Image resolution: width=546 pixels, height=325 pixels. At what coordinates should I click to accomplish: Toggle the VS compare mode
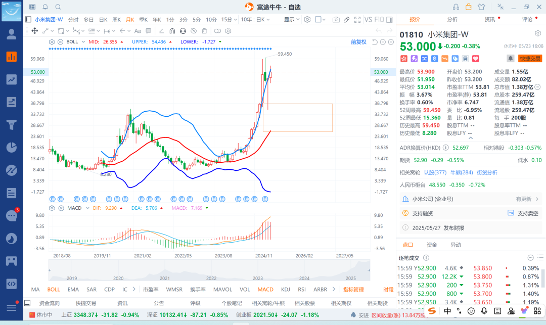click(368, 20)
